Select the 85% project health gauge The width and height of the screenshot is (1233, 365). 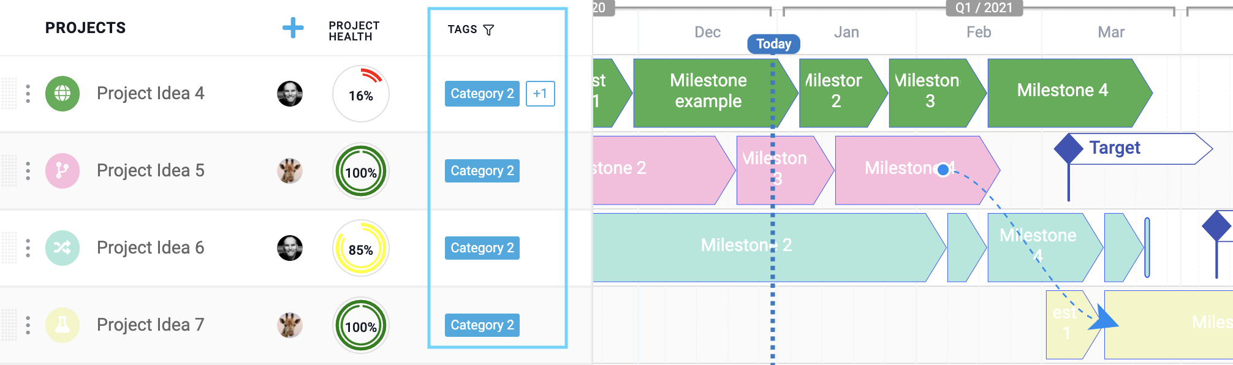click(361, 248)
